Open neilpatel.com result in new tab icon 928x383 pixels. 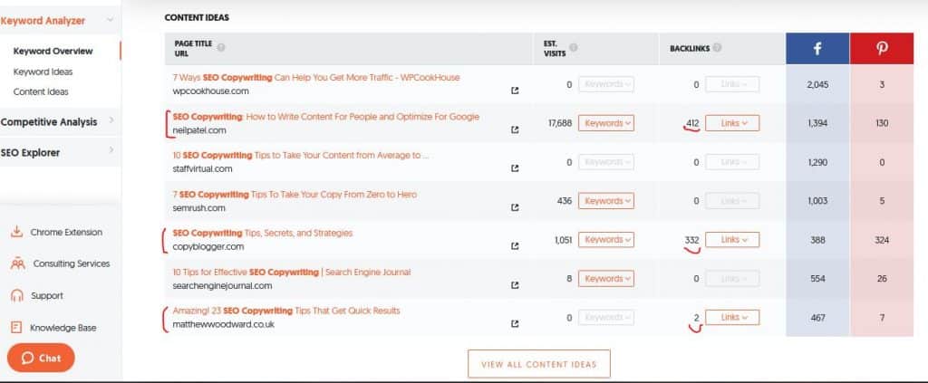pyautogui.click(x=516, y=129)
